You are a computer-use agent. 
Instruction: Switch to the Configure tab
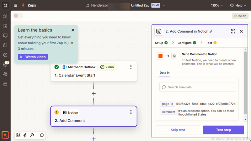tap(187, 43)
